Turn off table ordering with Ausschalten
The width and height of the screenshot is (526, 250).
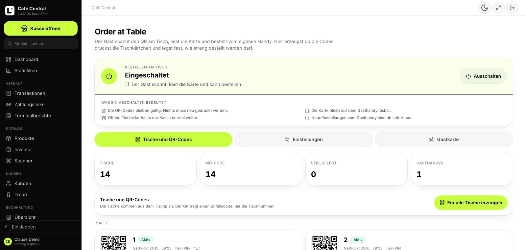point(483,76)
